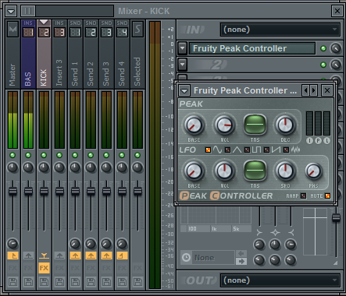Click the Send 1 send level knob

[x=75, y=244]
